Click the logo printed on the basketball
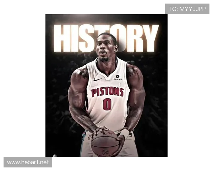 pos(105,151)
